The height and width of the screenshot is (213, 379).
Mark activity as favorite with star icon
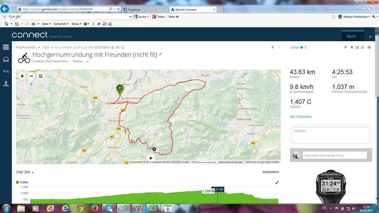point(351,47)
